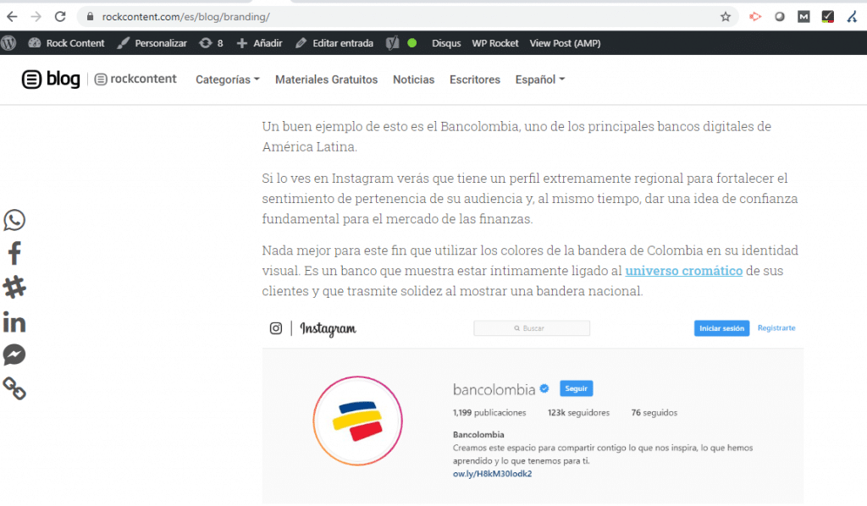Share the post via Messenger icon
867x506 pixels.
(x=14, y=355)
